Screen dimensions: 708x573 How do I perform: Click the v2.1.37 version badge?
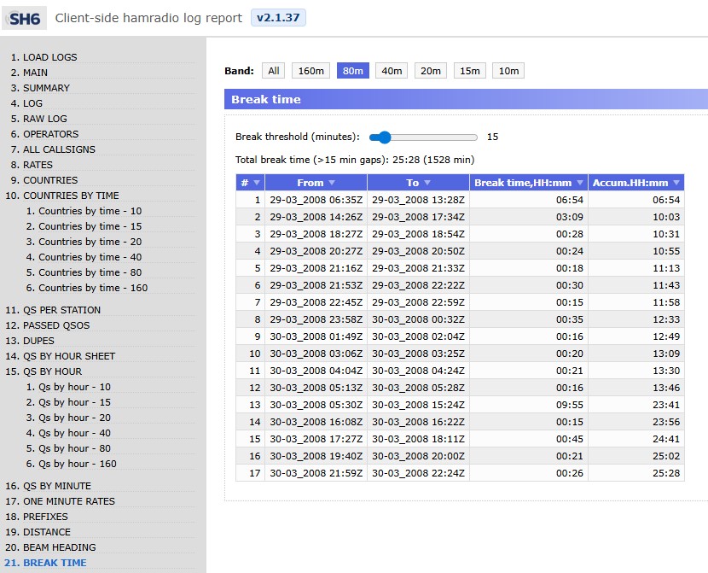[x=278, y=18]
